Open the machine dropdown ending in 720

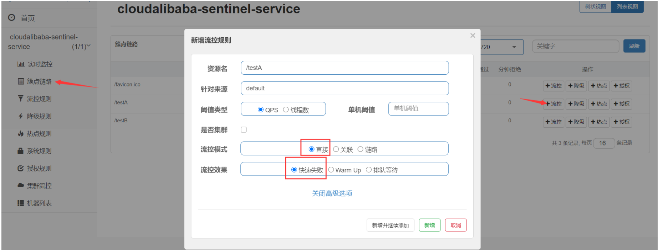click(514, 47)
